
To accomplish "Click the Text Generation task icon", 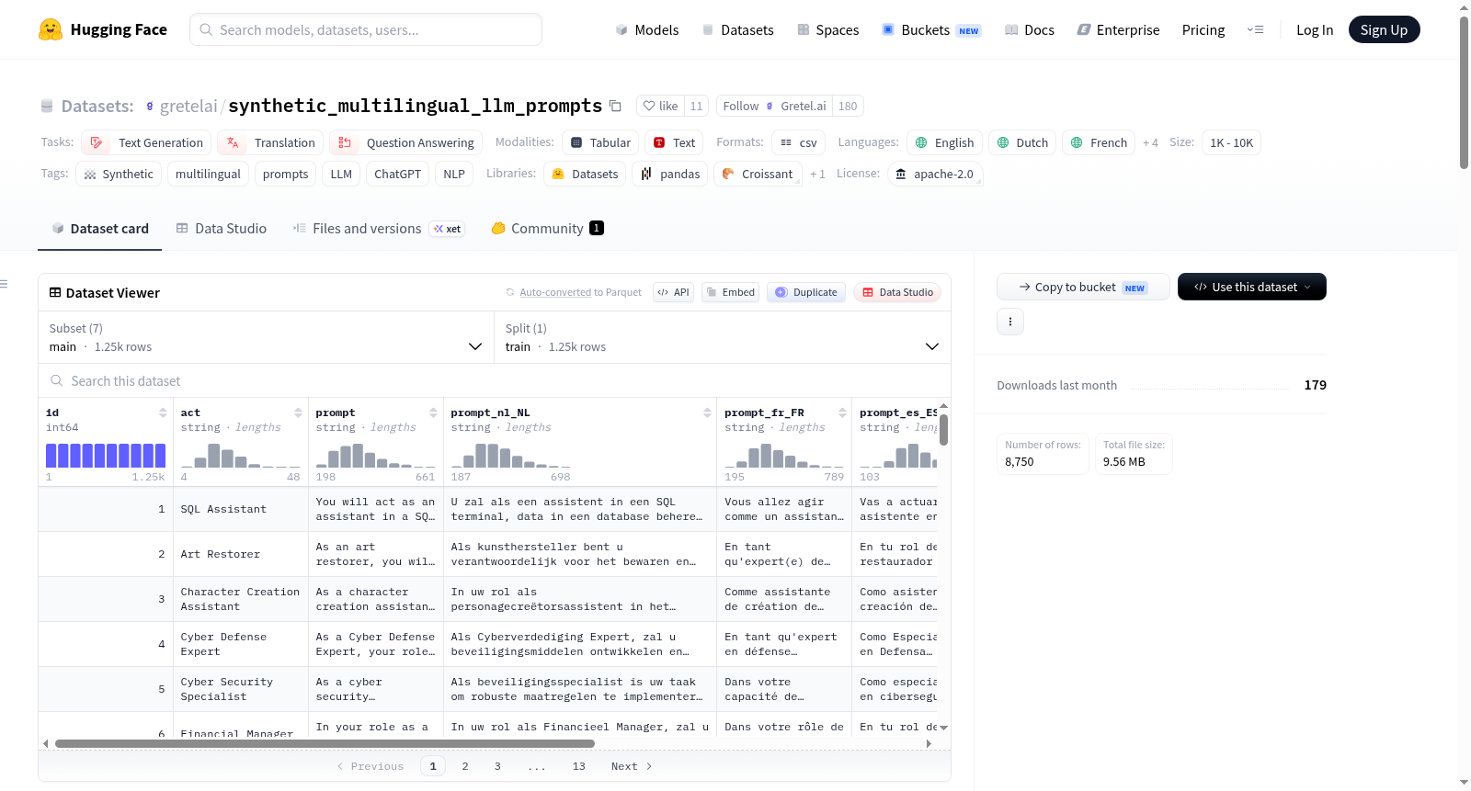I will tap(97, 142).
